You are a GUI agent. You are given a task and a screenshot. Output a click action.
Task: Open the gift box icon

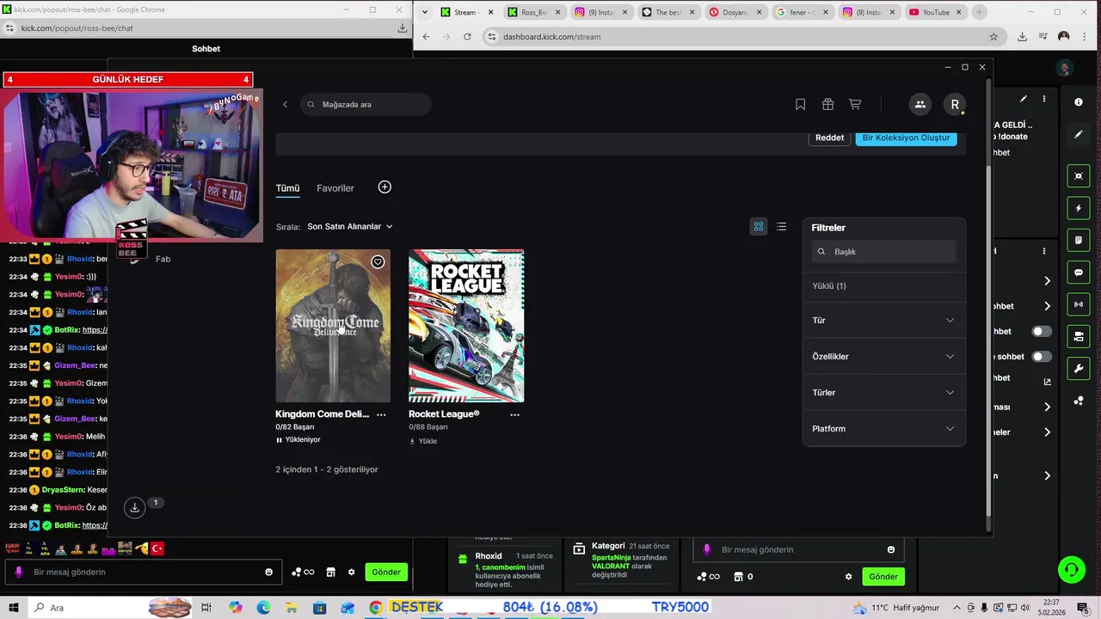coord(827,104)
